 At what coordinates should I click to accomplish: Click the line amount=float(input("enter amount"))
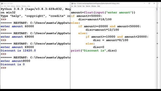click(103, 12)
